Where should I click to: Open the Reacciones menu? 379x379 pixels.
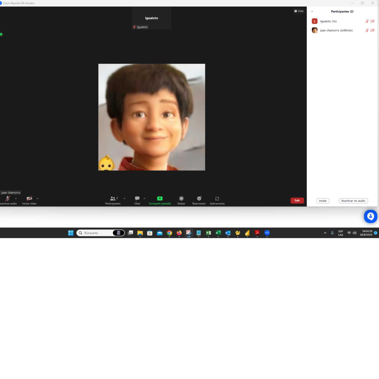point(199,200)
